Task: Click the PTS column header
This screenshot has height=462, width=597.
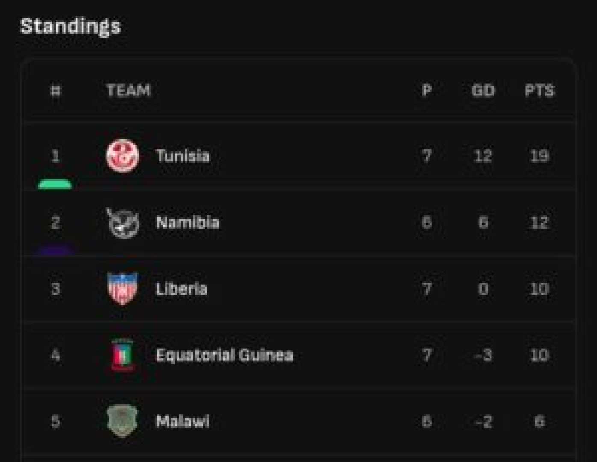Action: click(x=539, y=91)
